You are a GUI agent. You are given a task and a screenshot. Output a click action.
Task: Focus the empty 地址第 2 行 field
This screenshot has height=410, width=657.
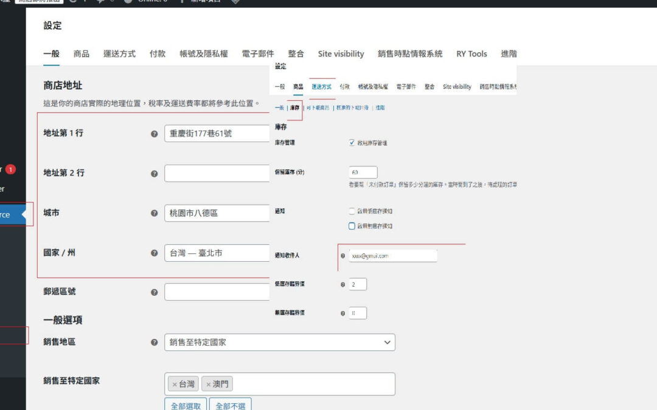coord(217,173)
